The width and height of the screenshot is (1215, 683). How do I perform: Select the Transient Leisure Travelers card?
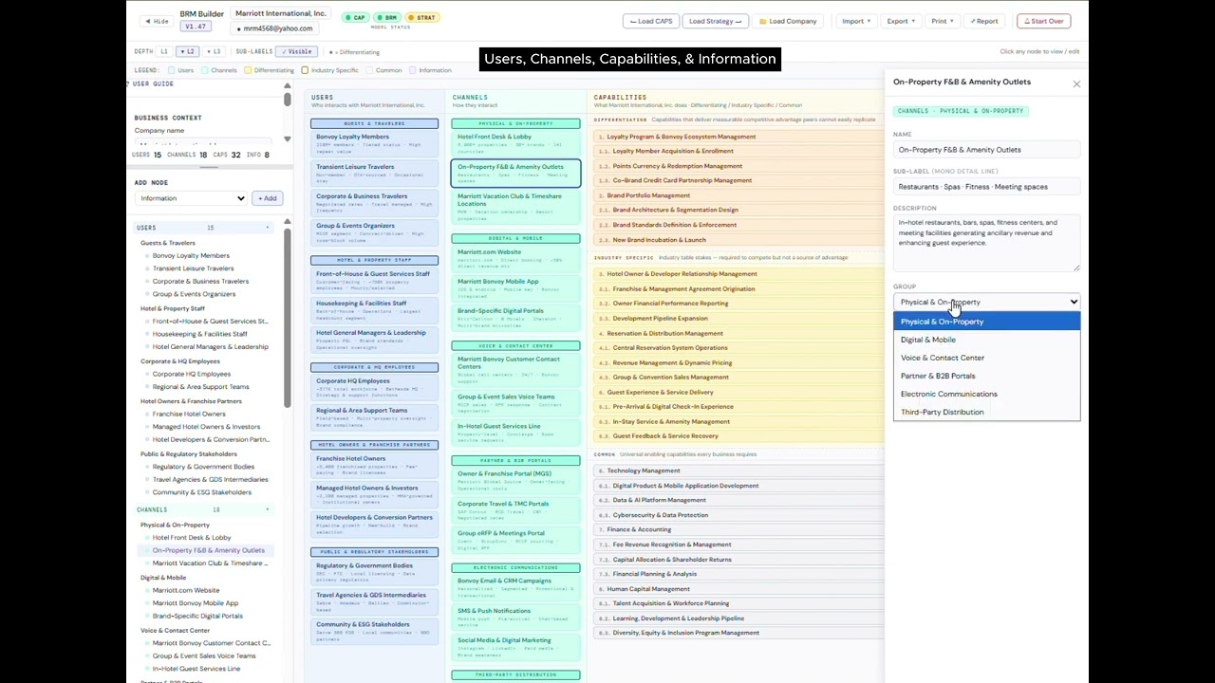(374, 174)
